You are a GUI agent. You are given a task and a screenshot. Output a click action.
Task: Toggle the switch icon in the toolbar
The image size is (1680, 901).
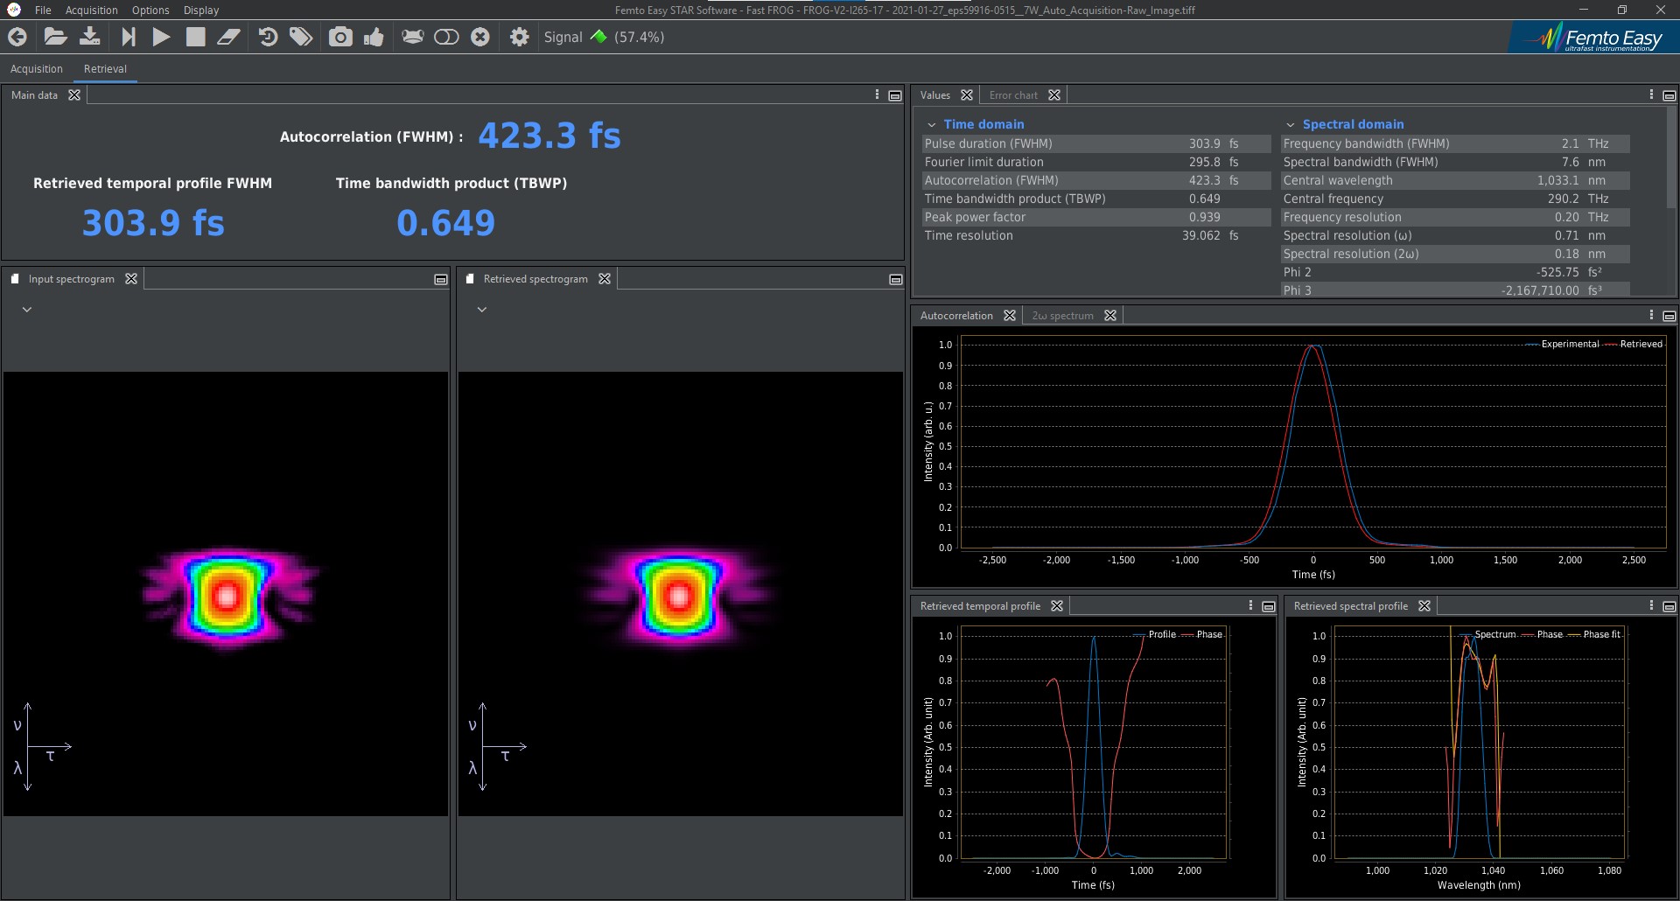pos(446,37)
